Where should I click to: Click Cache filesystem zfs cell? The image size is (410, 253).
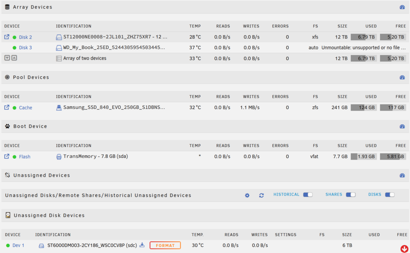315,107
